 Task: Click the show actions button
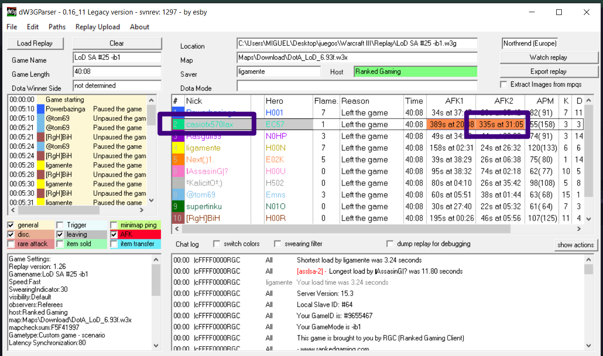pos(575,245)
